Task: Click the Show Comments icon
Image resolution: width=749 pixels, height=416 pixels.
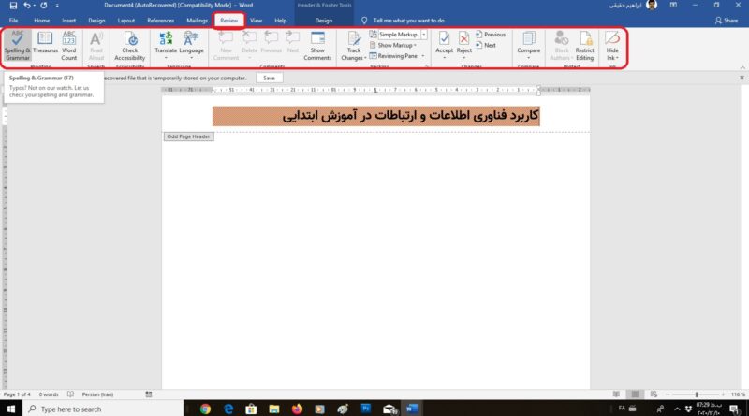Action: (x=317, y=46)
